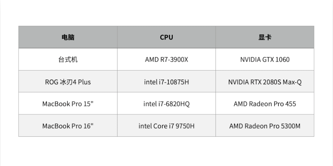Click the NVIDIA RTX 2080S Max-Q cell
The width and height of the screenshot is (333, 166).
point(265,82)
